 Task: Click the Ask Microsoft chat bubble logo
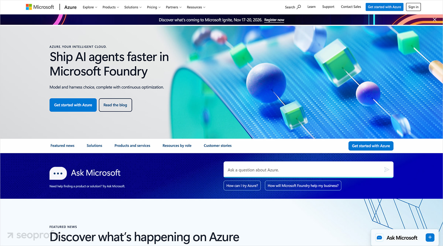(58, 173)
